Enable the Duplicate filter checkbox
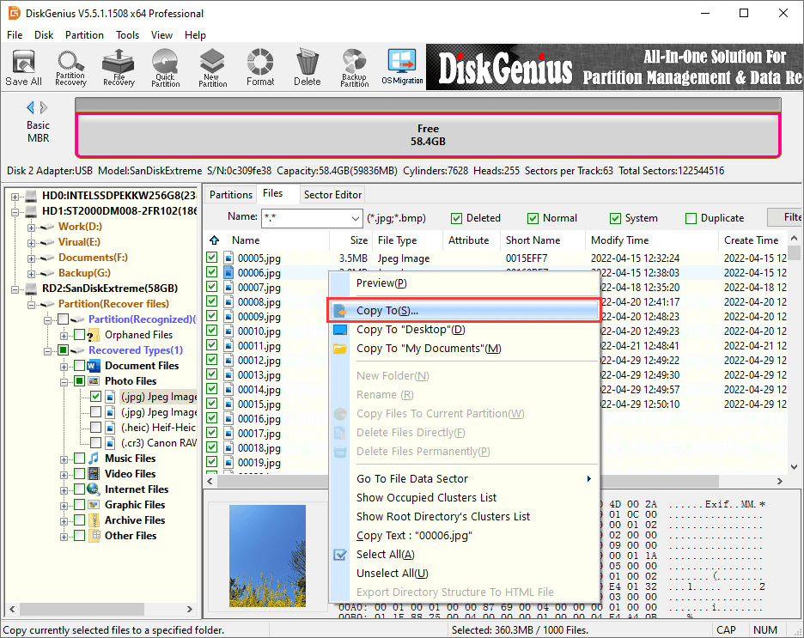This screenshot has height=638, width=804. (x=691, y=219)
